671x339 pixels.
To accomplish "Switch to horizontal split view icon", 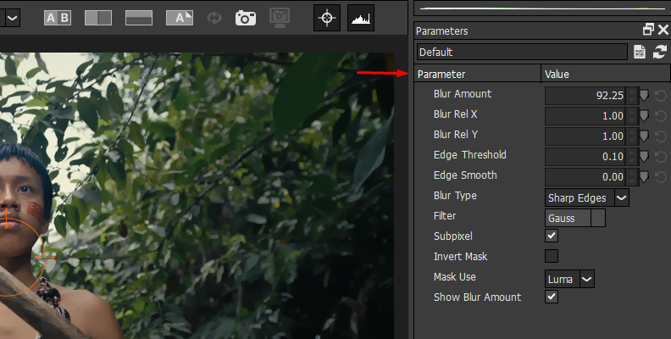I will pyautogui.click(x=139, y=18).
